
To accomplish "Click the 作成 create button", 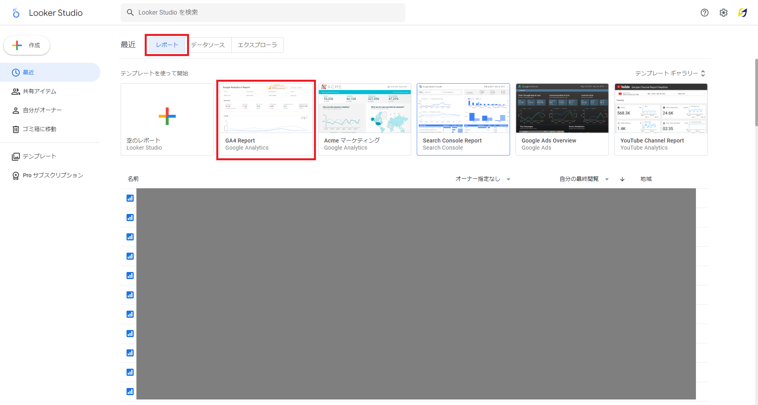I will coord(27,45).
